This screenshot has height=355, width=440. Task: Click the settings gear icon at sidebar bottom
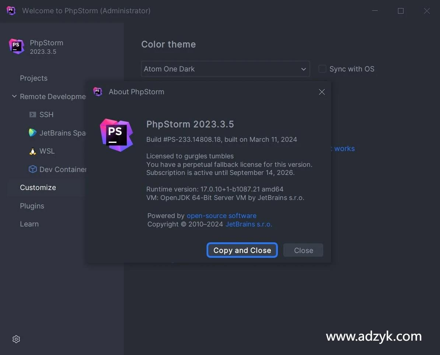coord(16,339)
